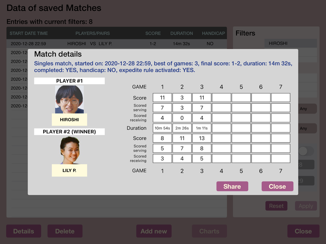Close the saved Matches window at bottom
326x244 pixels.
click(x=303, y=231)
